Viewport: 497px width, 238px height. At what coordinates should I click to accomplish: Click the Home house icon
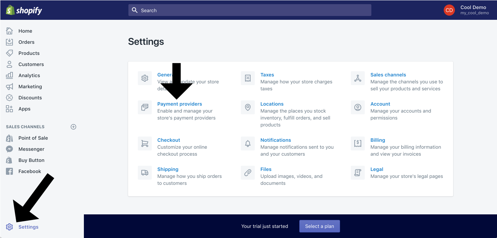click(x=9, y=31)
